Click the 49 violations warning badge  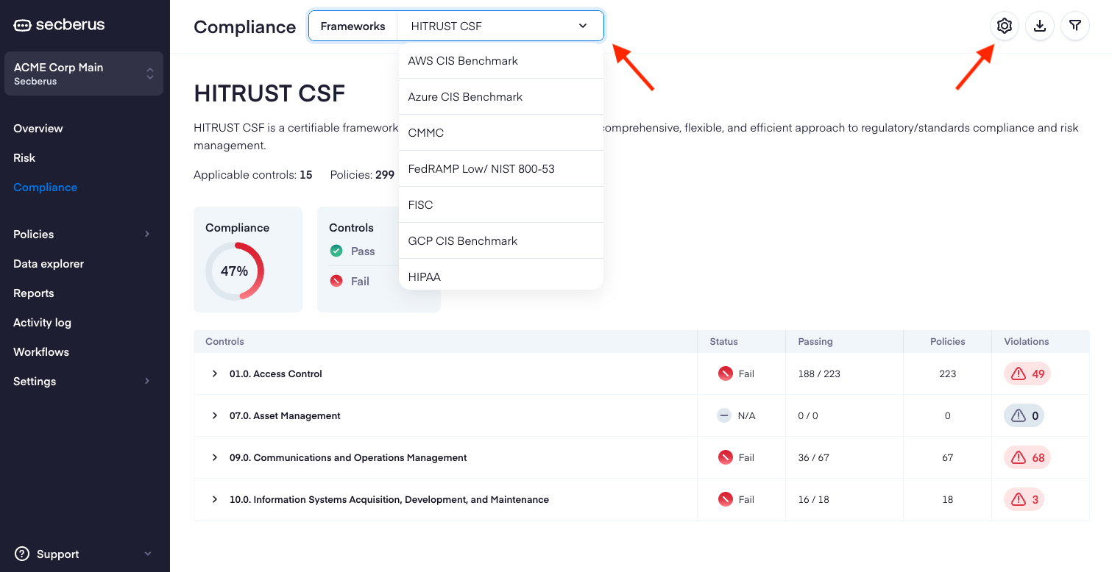pyautogui.click(x=1027, y=373)
